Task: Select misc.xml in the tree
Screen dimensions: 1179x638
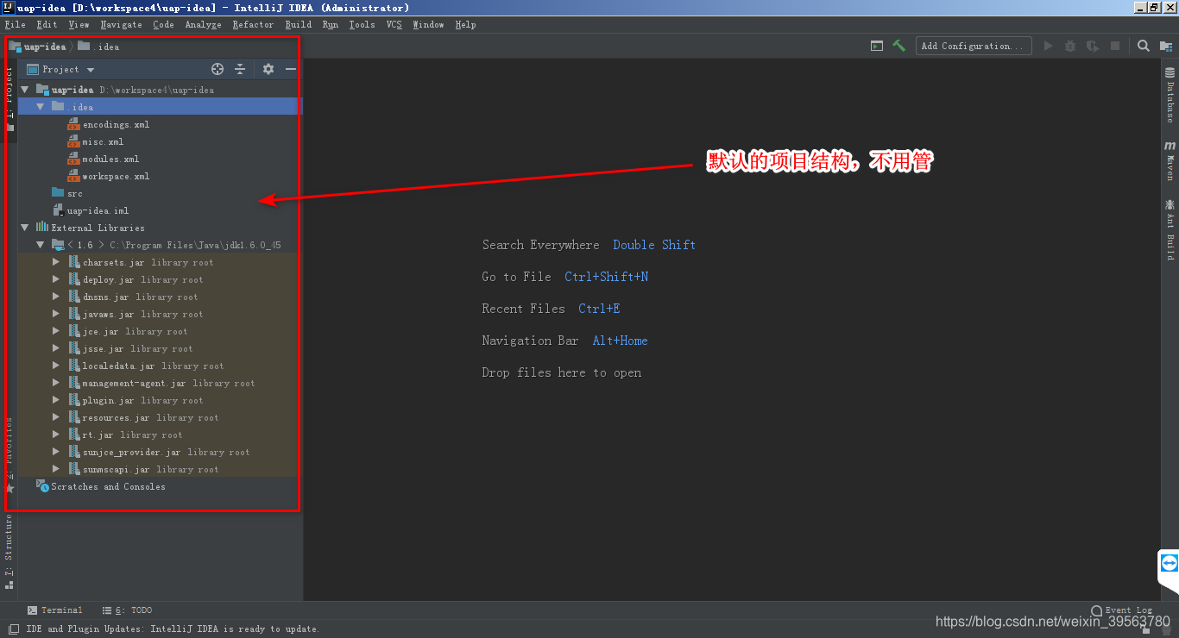Action: pyautogui.click(x=103, y=141)
